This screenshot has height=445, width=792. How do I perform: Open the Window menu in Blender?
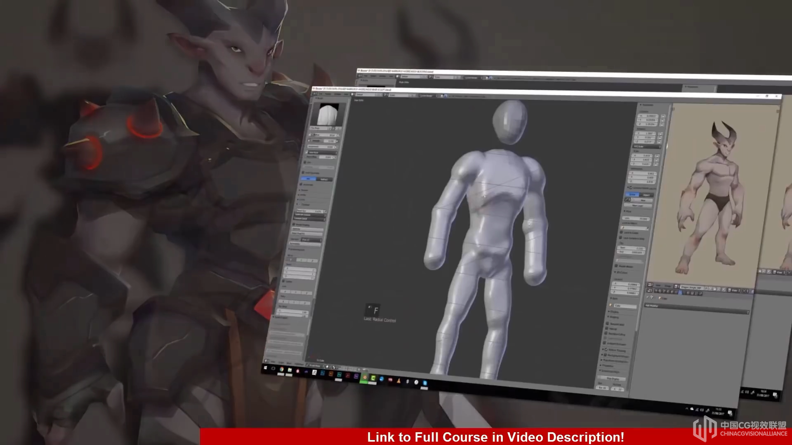tap(337, 94)
